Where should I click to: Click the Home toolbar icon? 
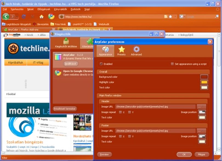pyautogui.click(x=41, y=17)
